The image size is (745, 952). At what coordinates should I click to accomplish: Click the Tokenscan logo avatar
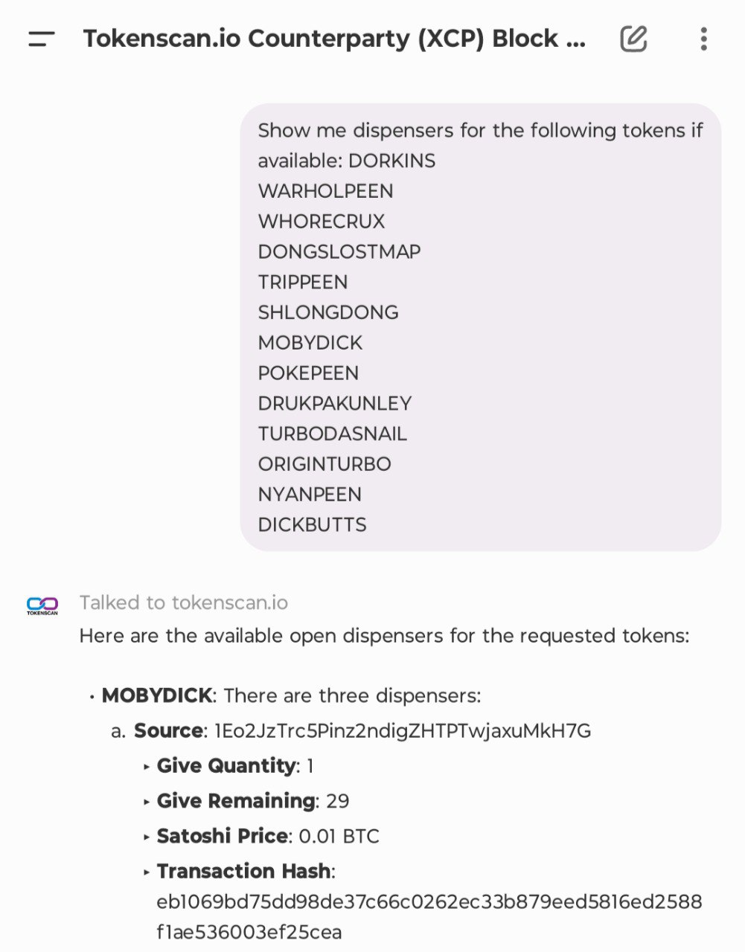pyautogui.click(x=42, y=605)
